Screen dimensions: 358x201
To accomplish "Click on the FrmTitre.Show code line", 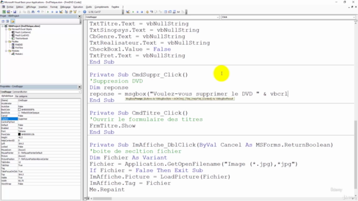I will 112,126.
